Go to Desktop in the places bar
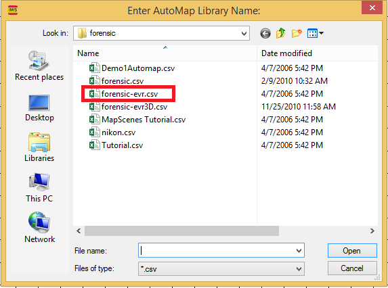 tap(39, 108)
